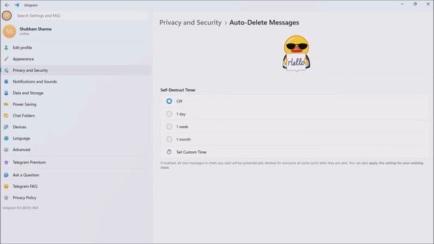The width and height of the screenshot is (434, 244).
Task: Click the Telegram FAQ icon
Action: (6, 186)
